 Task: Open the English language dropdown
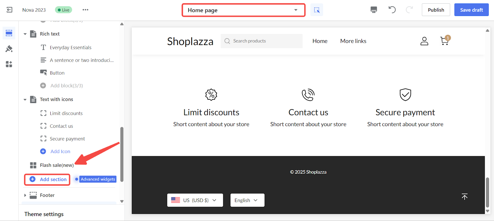click(247, 200)
